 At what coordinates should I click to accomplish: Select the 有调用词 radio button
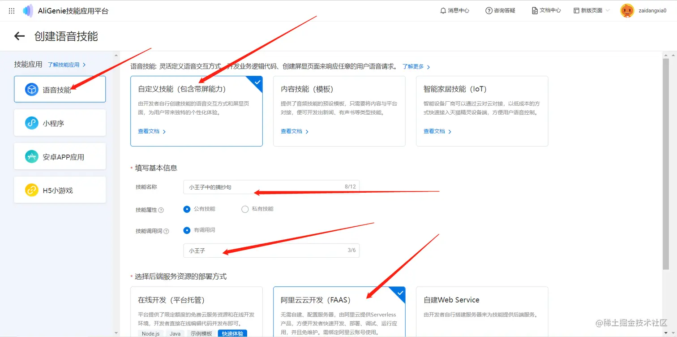[187, 230]
